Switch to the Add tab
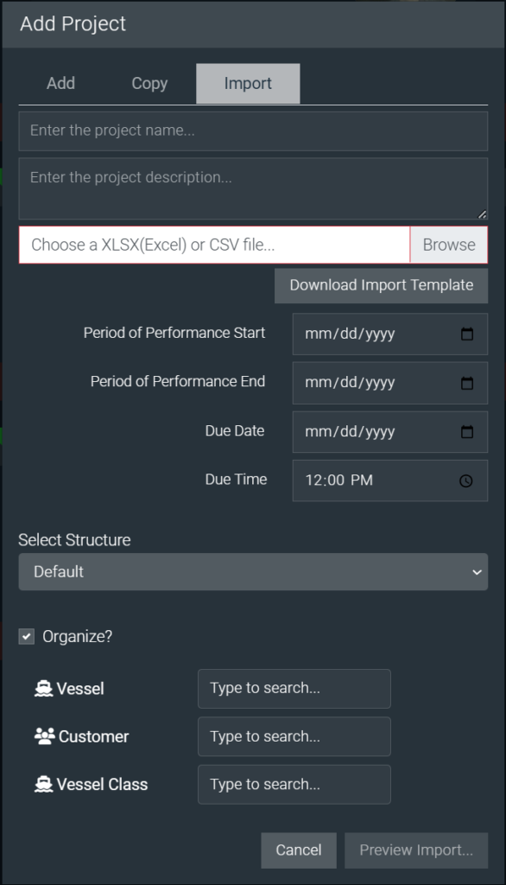The width and height of the screenshot is (506, 885). pyautogui.click(x=61, y=84)
